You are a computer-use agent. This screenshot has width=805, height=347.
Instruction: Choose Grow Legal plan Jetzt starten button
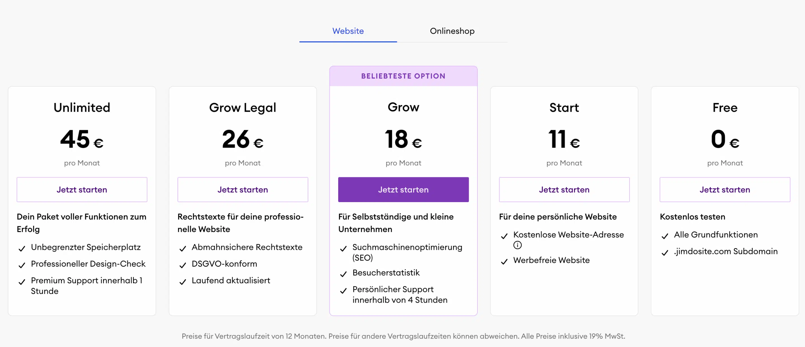(x=243, y=190)
